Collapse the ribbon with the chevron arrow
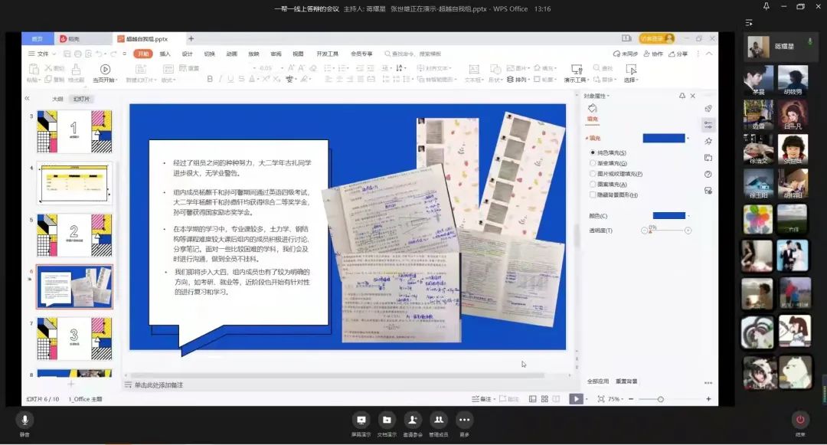 tap(709, 54)
